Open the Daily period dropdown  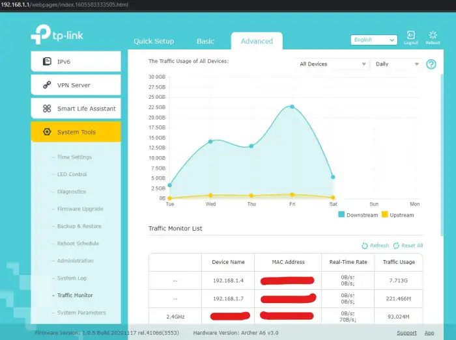[397, 64]
